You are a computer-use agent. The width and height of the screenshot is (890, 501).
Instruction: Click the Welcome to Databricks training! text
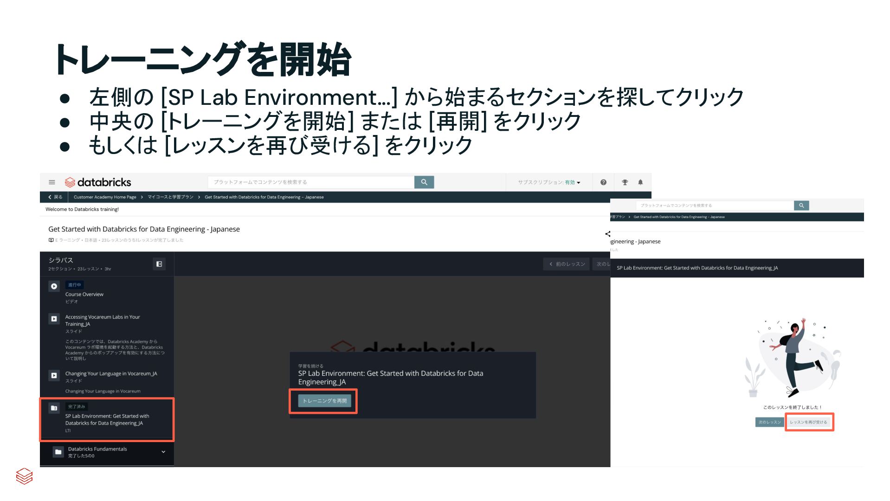(82, 209)
